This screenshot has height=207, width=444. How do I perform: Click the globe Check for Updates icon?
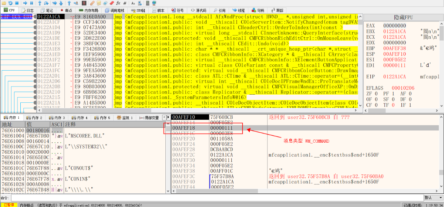pos(154,3)
